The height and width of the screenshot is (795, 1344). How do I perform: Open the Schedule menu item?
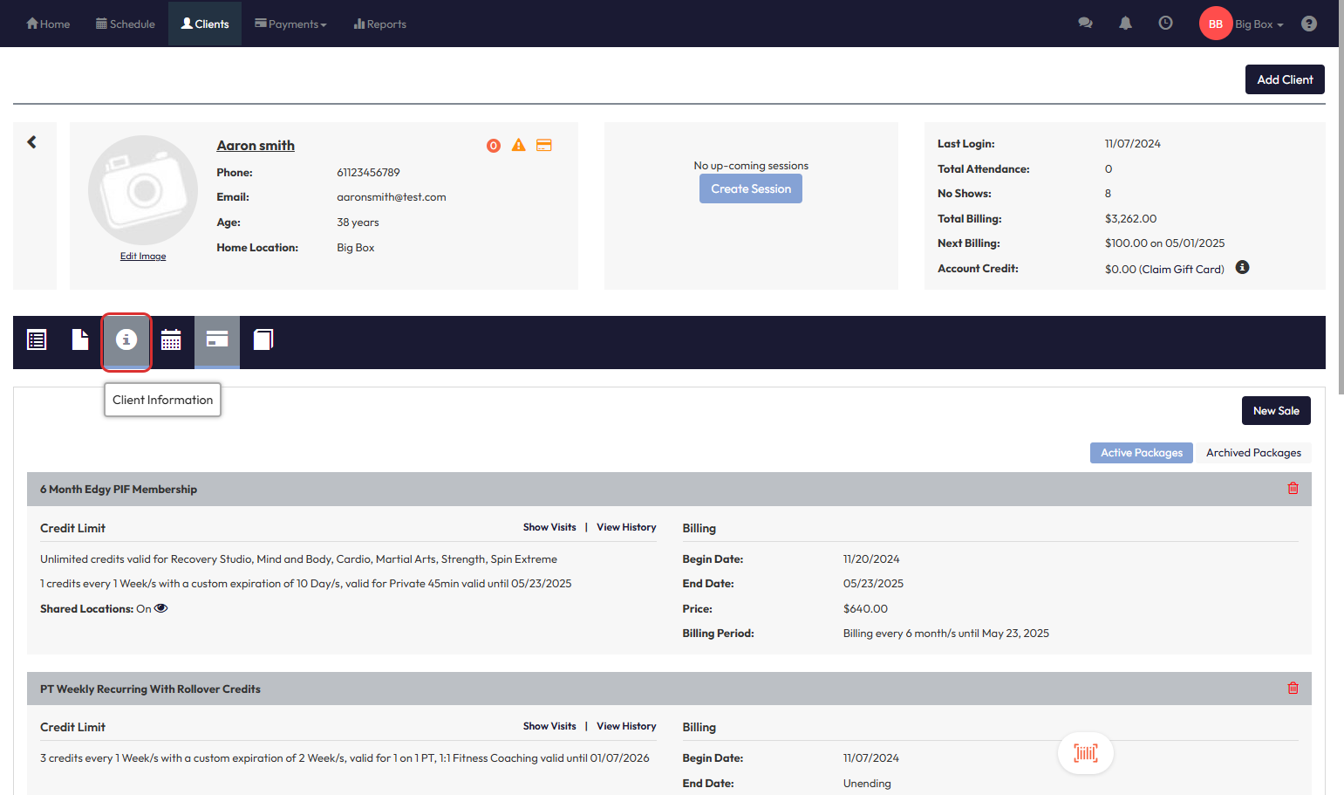point(126,24)
